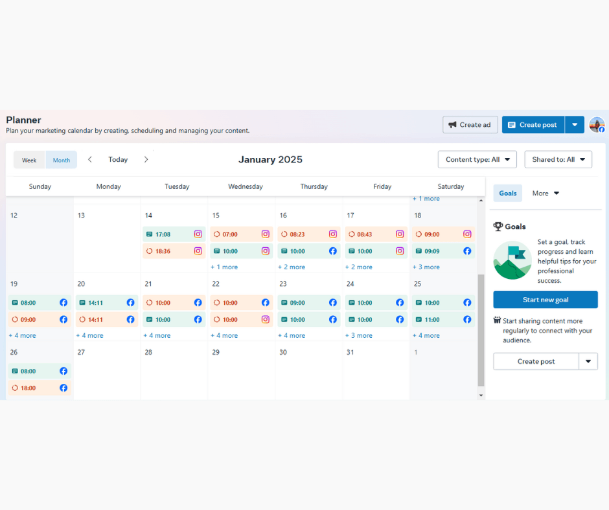The height and width of the screenshot is (510, 609).
Task: Click the Goals trophy icon
Action: 498,227
